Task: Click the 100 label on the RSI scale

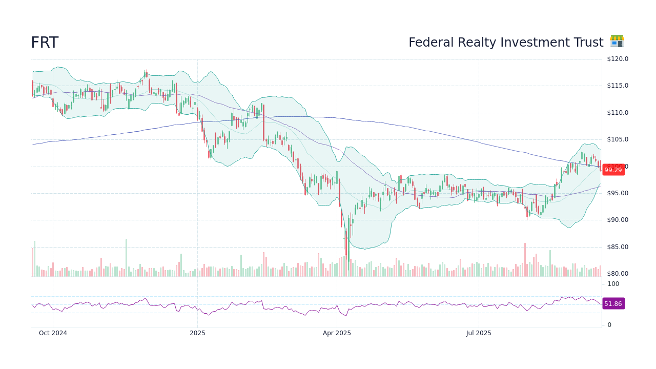Action: point(613,284)
